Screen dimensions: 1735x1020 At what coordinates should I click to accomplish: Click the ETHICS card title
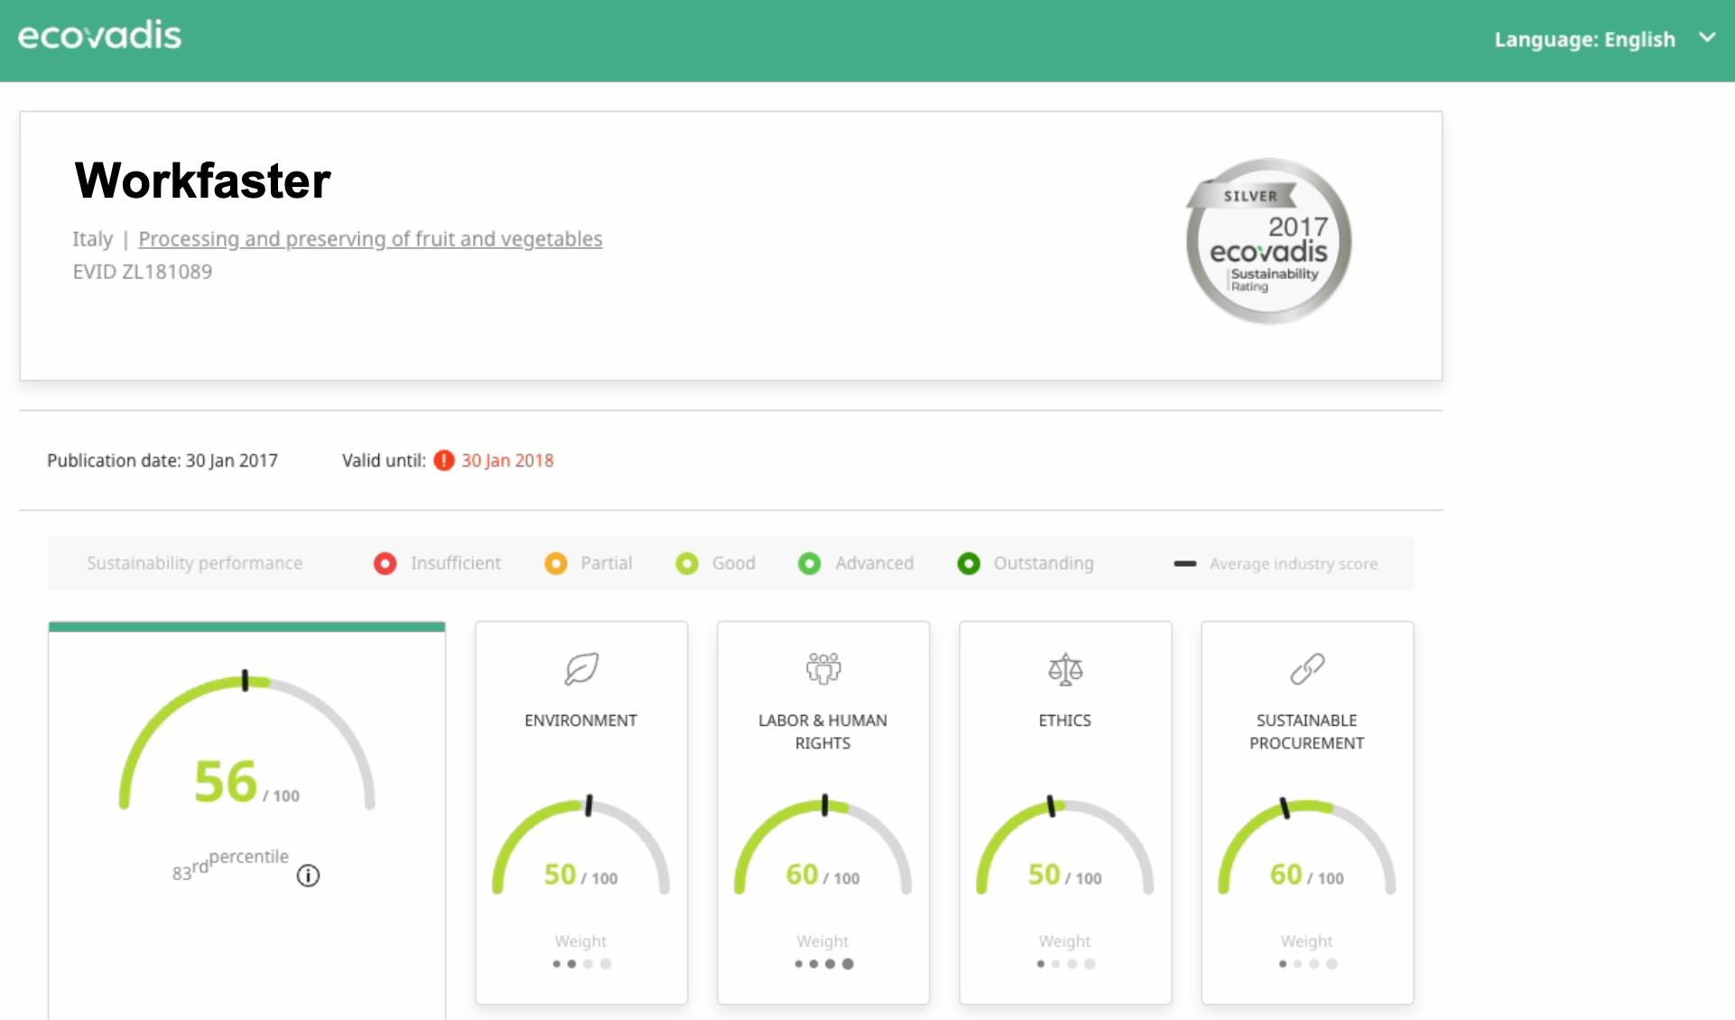1065,720
